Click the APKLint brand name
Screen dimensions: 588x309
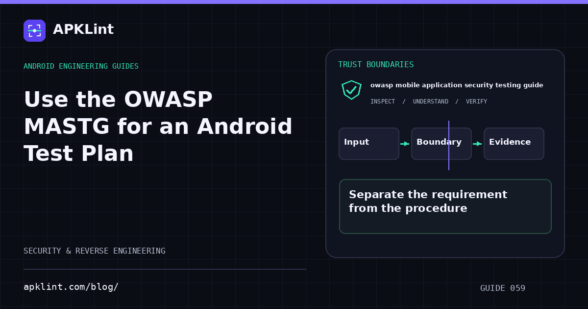pos(83,29)
